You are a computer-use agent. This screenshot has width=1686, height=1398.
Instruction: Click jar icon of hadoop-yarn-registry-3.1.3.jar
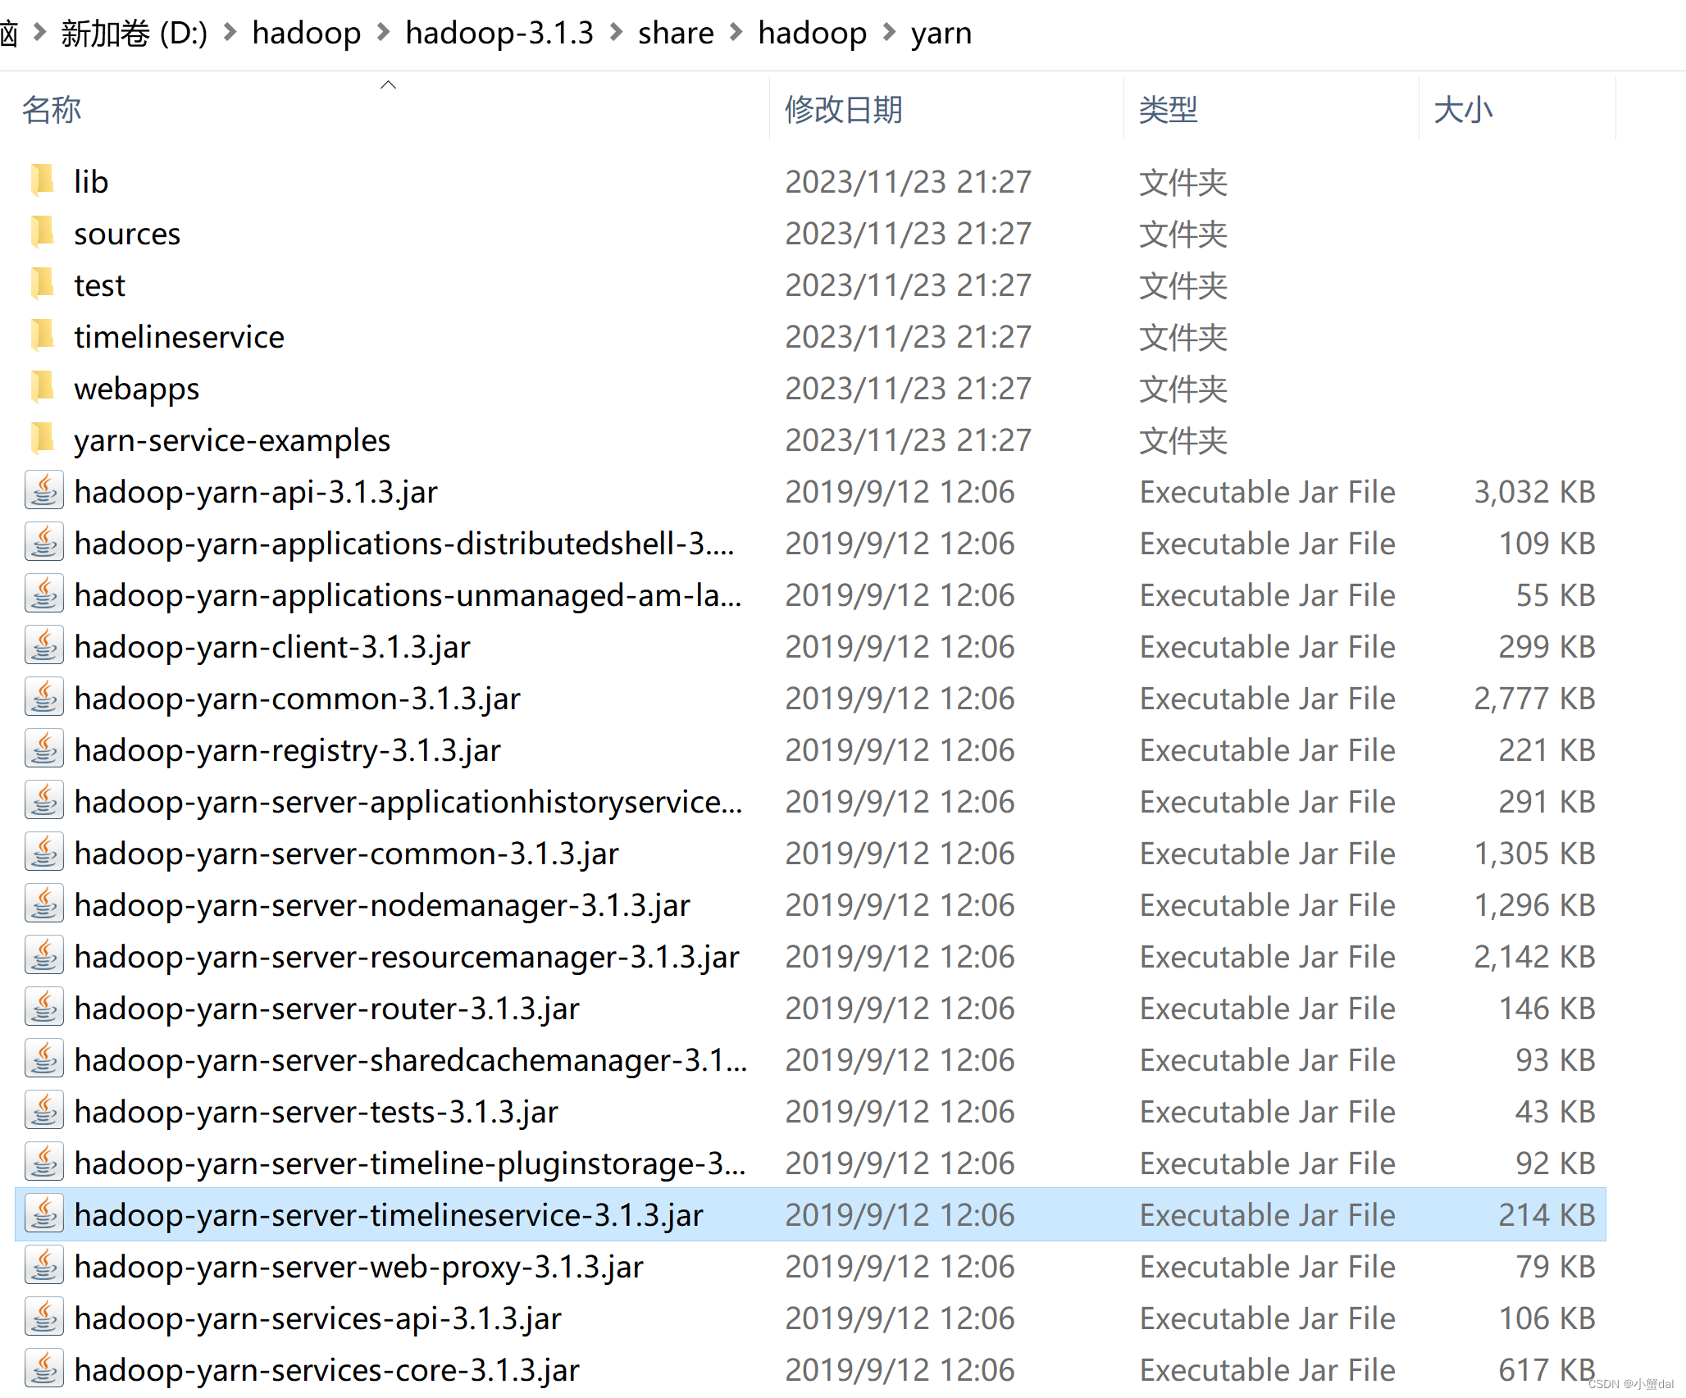[x=44, y=749]
